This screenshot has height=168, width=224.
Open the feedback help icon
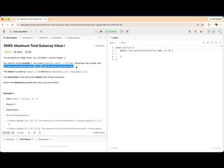[x=40, y=133]
